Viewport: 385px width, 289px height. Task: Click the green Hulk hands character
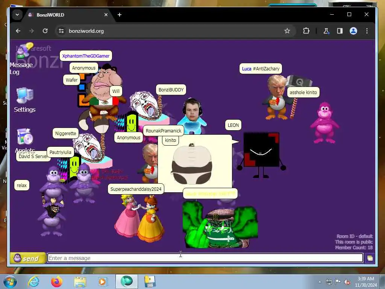pos(220,224)
